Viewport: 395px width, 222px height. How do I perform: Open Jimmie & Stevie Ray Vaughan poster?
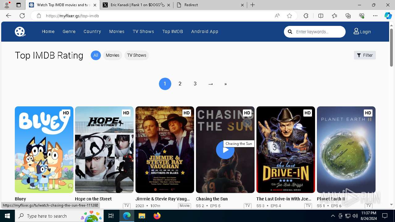165,150
